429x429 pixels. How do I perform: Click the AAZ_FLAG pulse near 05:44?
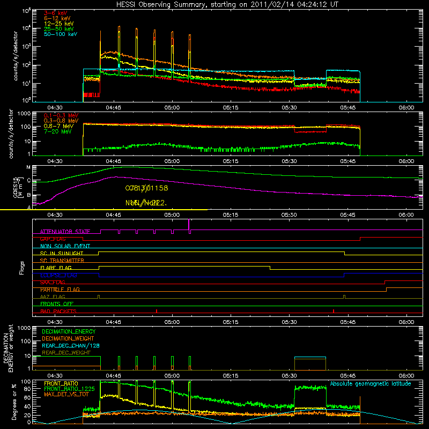(344, 297)
